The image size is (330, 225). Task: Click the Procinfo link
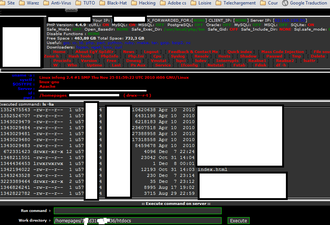62,60
